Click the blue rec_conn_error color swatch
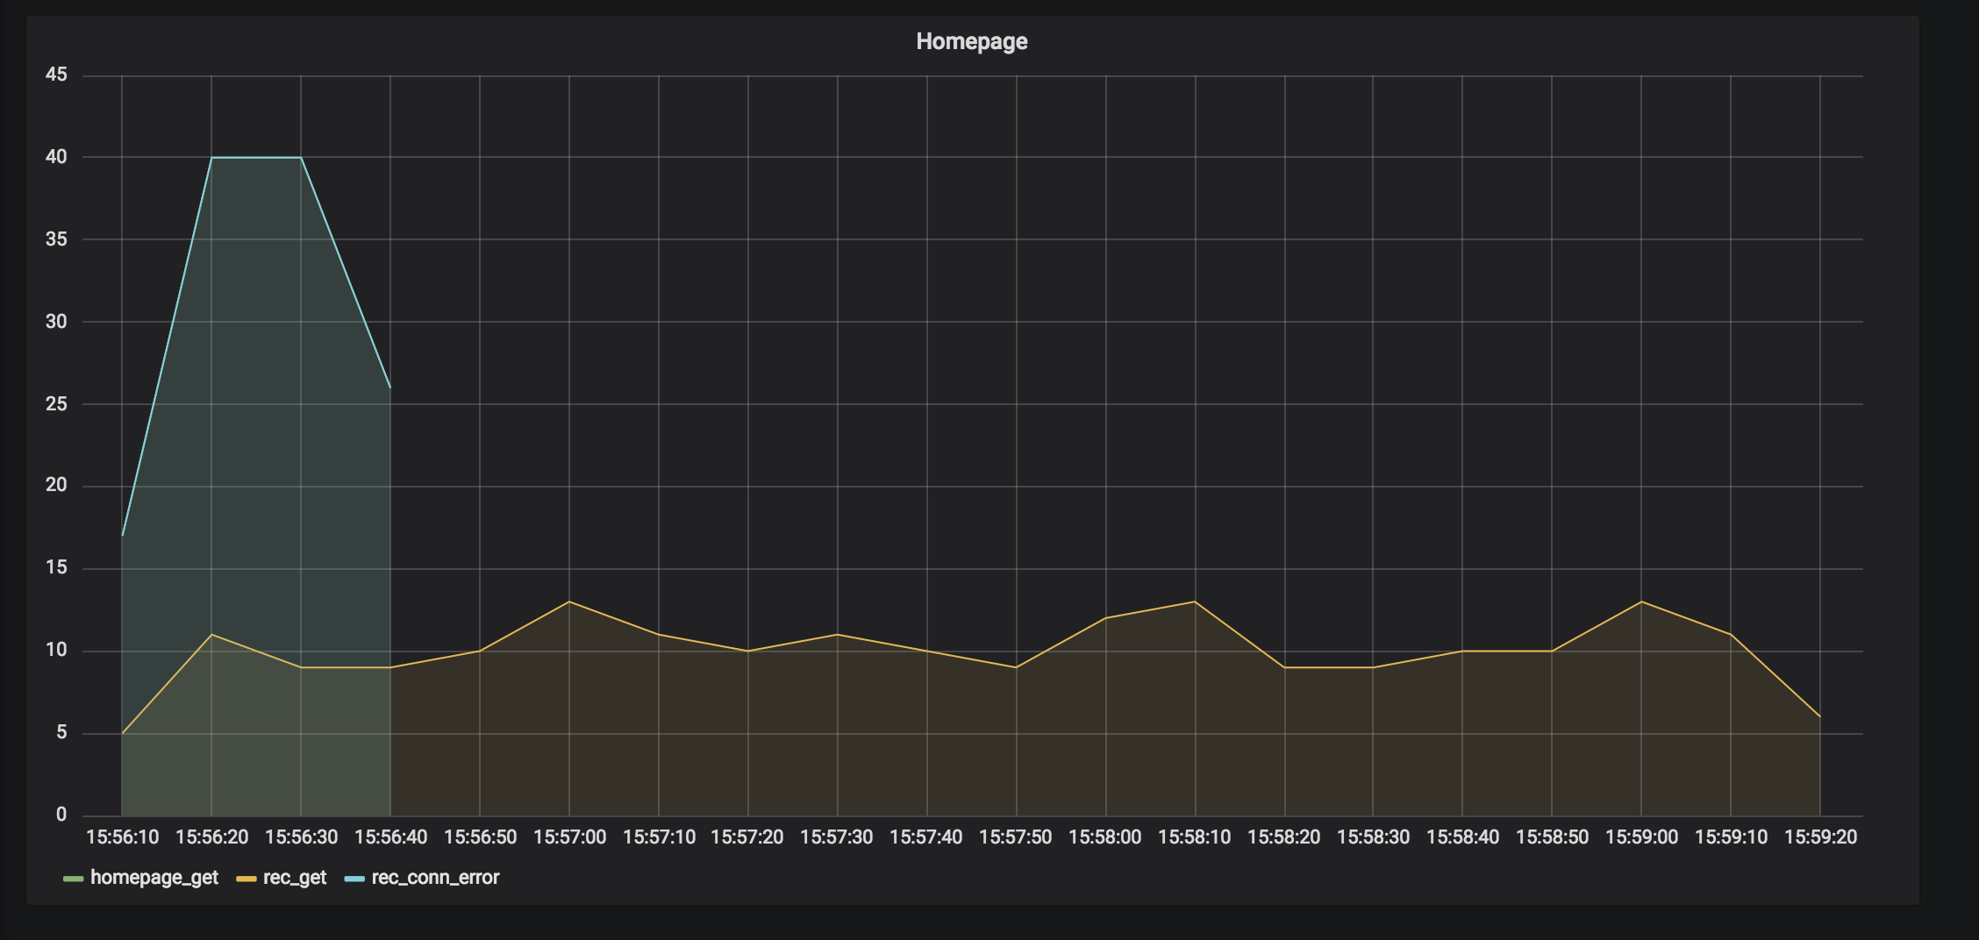Image resolution: width=1979 pixels, height=940 pixels. coord(354,879)
